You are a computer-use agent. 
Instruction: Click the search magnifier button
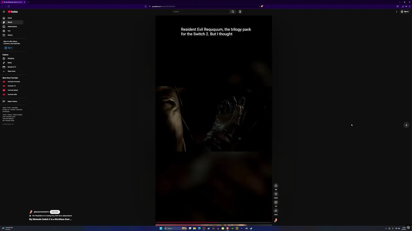[x=233, y=12]
